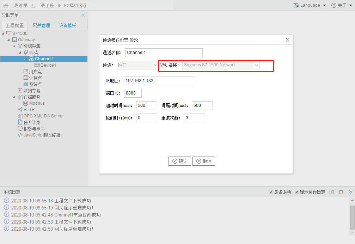The image size is (355, 244).
Task: Click the 计算点 calculator icon
Action: pos(26,78)
